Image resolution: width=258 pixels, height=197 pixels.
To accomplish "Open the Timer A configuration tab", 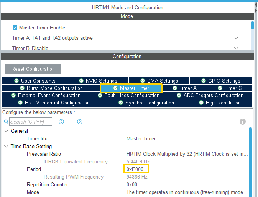I will click(x=184, y=88).
